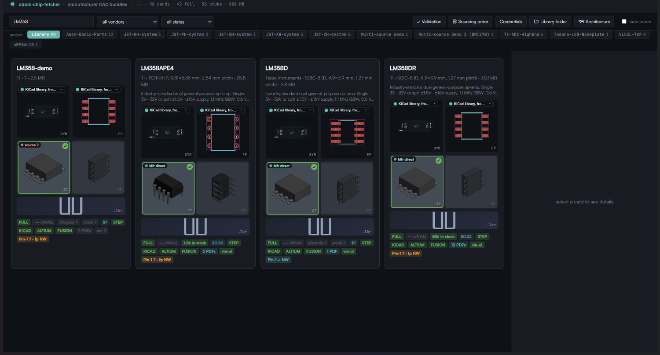
Task: Click the 'Pin-1 ✓ NW' tag on LM358D
Action: click(x=278, y=260)
